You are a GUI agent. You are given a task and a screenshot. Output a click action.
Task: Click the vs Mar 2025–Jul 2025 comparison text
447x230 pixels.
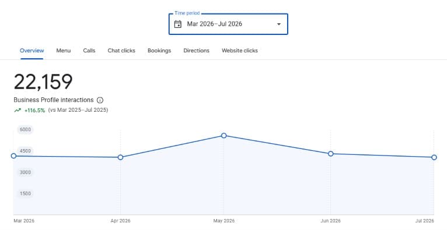click(x=78, y=110)
